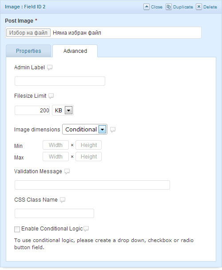
Task: Switch to the Properties tab
Action: coord(28,51)
